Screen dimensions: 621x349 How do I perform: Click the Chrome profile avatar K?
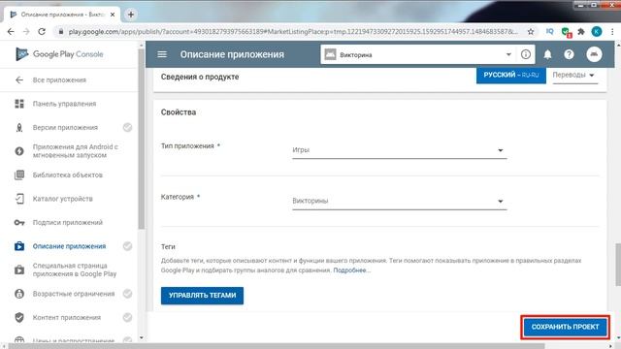point(597,32)
